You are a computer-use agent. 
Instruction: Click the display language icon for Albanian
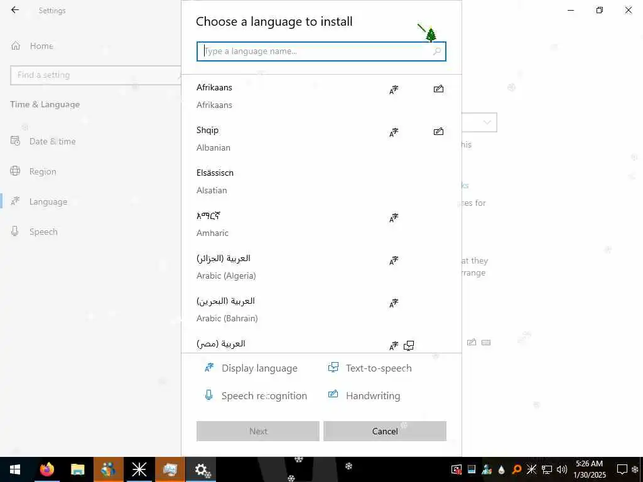pyautogui.click(x=394, y=132)
